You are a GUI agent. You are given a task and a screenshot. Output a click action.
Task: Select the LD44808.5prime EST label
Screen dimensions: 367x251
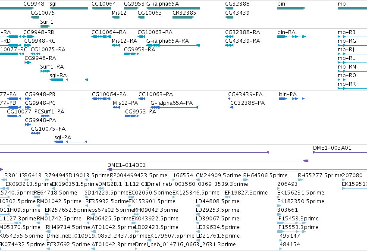pos(218,201)
